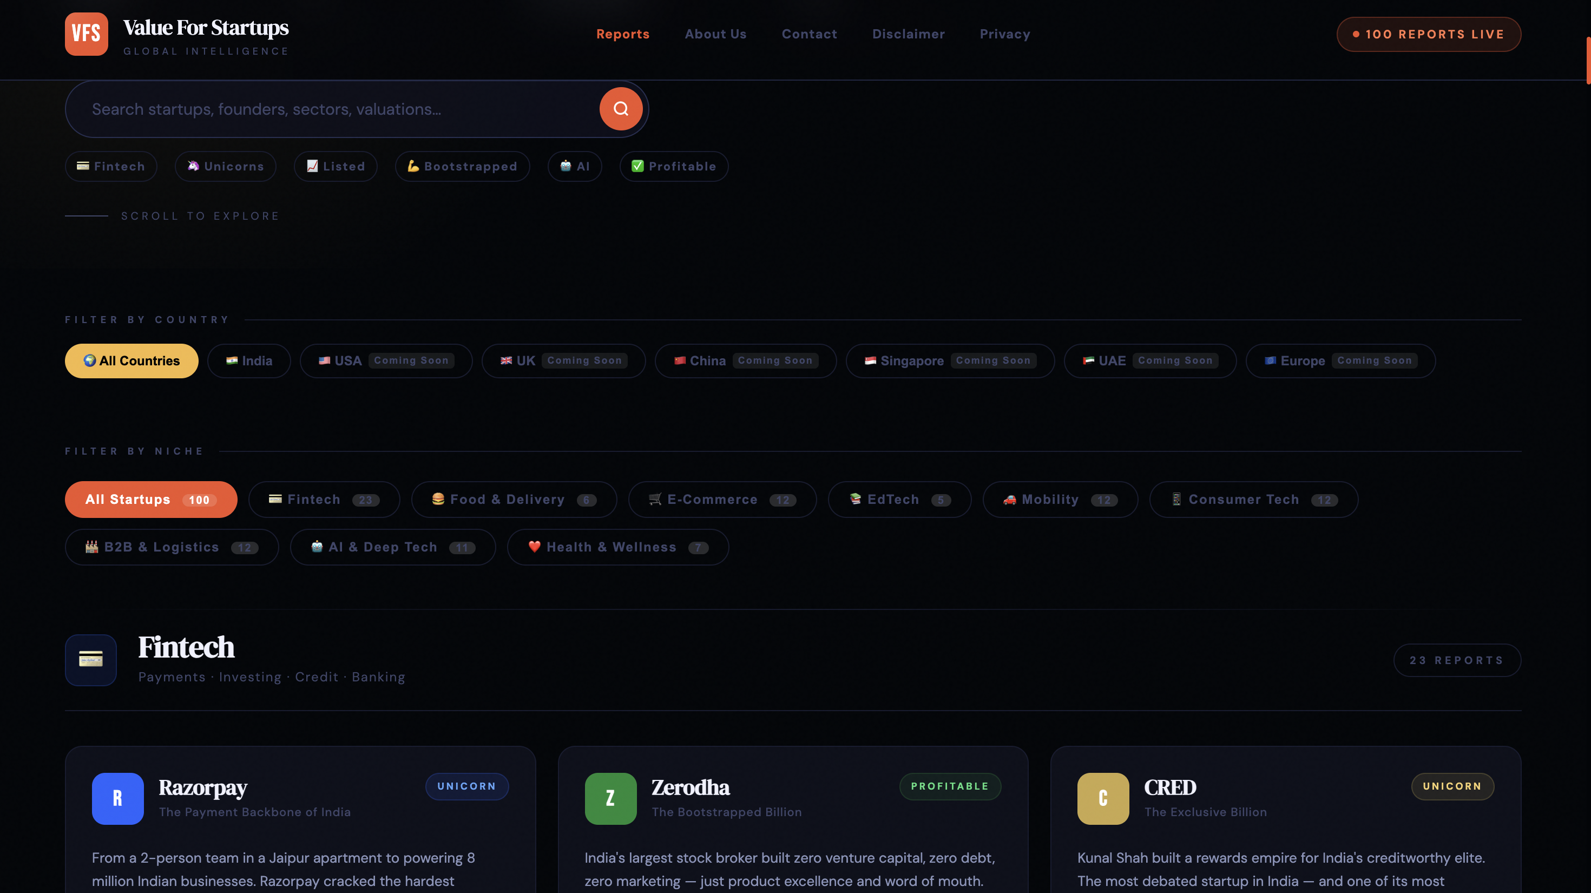Select the CRED C logo tile
1591x893 pixels.
tap(1103, 798)
